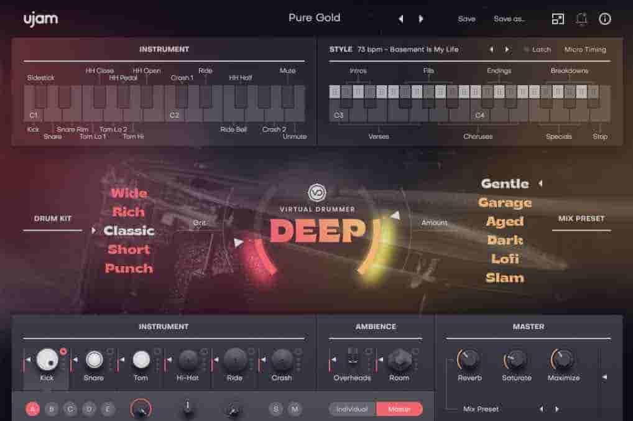The image size is (633, 421).
Task: Select type D button
Action: [89, 409]
